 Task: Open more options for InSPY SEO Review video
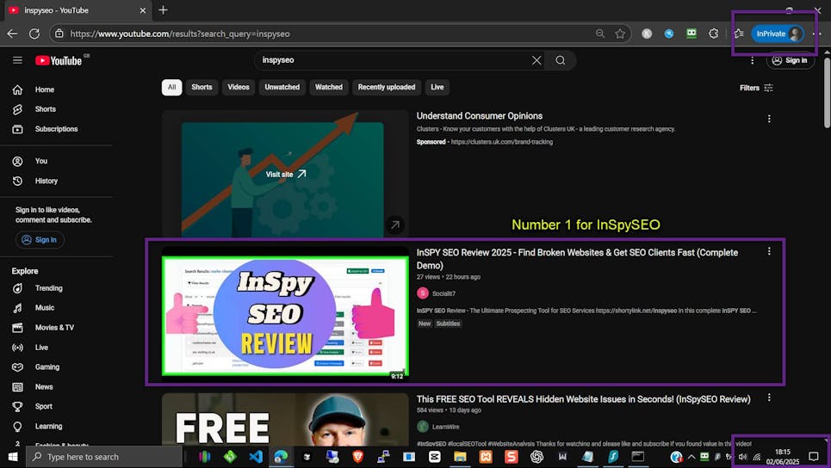point(769,252)
